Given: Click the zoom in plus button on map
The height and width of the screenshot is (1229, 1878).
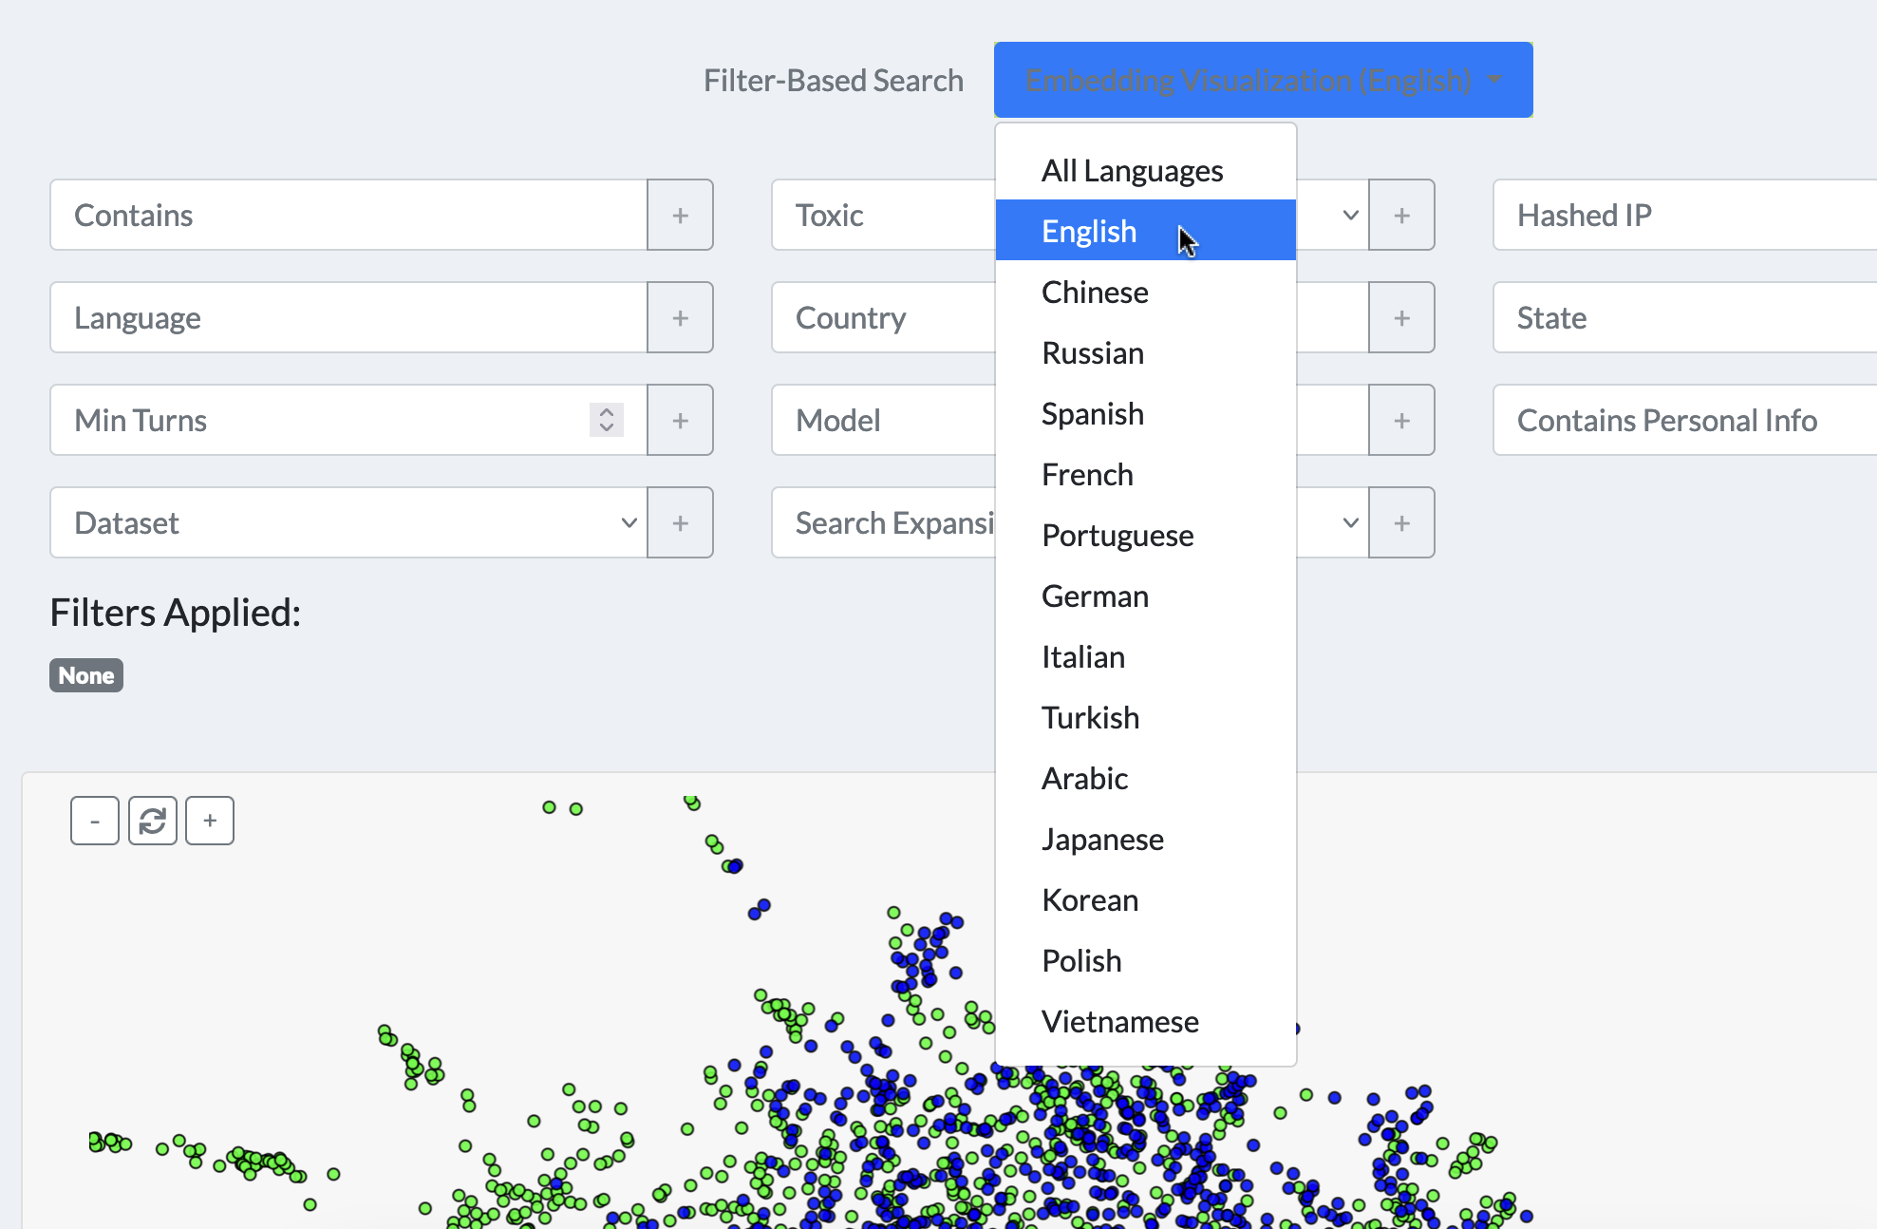Looking at the screenshot, I should pyautogui.click(x=210, y=821).
